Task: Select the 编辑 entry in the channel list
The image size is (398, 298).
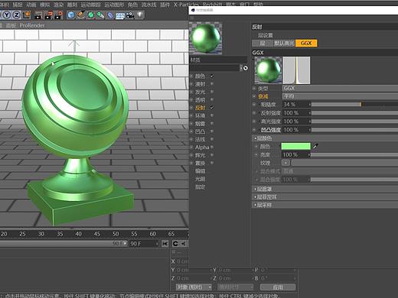Action: click(200, 171)
